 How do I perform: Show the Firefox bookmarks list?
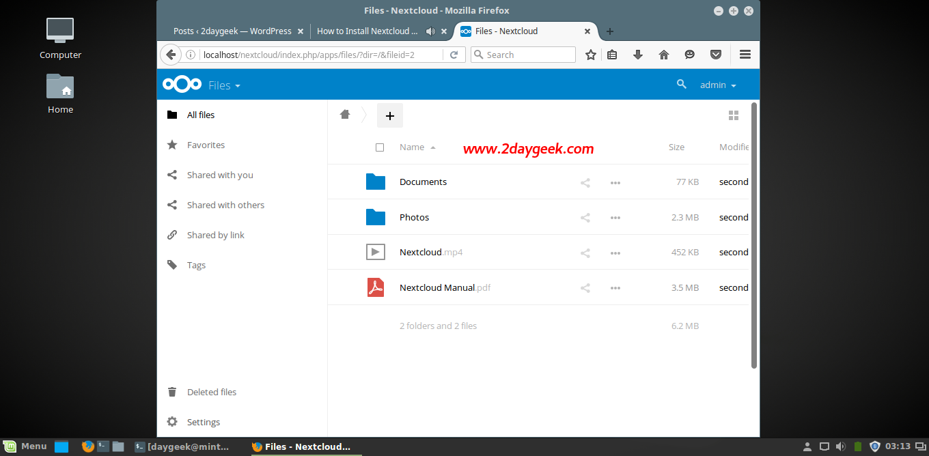(x=612, y=55)
